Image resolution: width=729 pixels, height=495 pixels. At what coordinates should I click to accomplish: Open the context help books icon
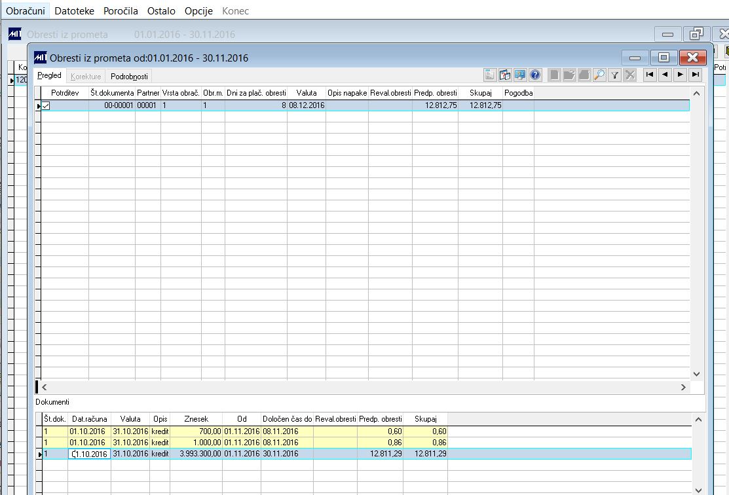[505, 75]
